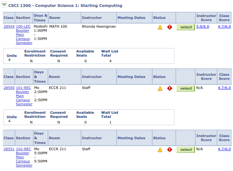View class score 4.7/6.0 for 102-REC

pos(224,149)
